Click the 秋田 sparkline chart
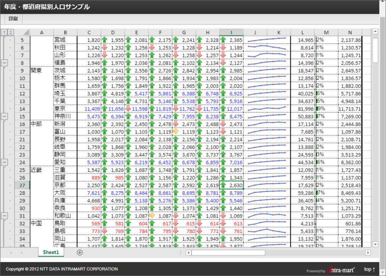The width and height of the screenshot is (386, 276). pos(267,47)
